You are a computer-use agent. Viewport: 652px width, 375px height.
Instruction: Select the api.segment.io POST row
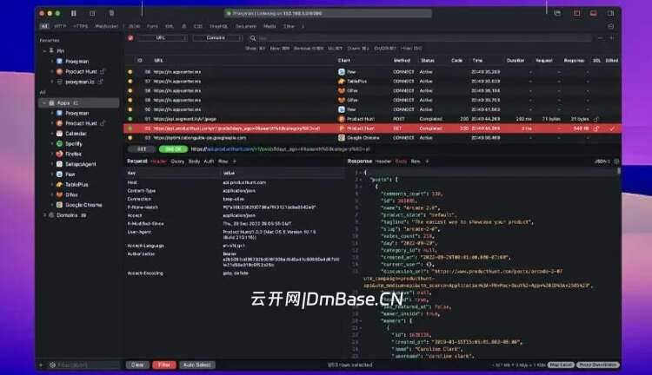372,119
